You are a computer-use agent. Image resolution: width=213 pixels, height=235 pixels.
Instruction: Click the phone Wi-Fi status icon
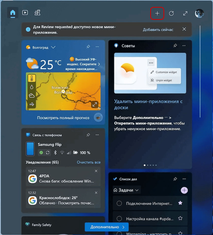tap(62, 153)
